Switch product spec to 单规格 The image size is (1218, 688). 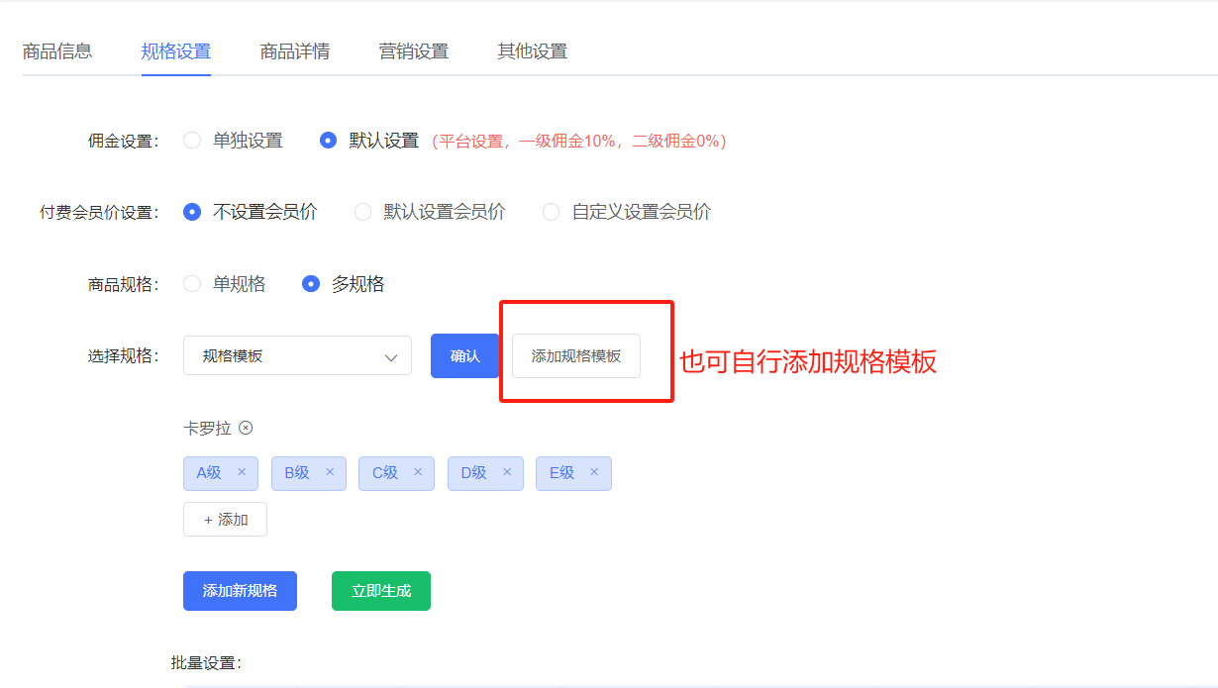click(192, 284)
